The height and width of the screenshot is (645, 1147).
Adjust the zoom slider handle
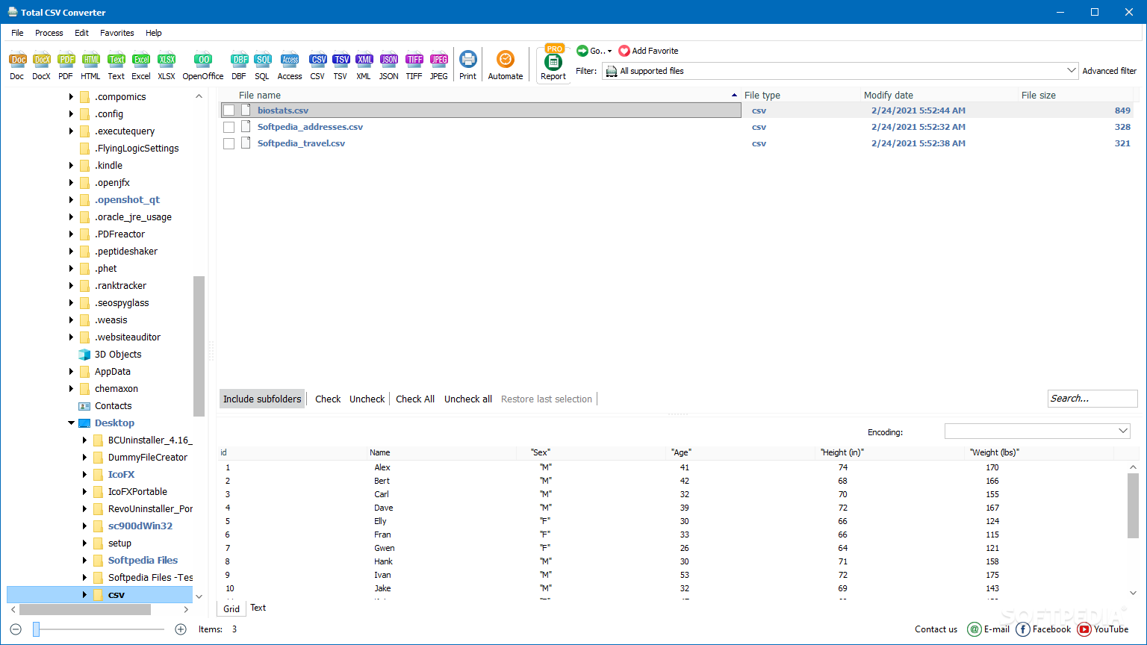click(36, 629)
